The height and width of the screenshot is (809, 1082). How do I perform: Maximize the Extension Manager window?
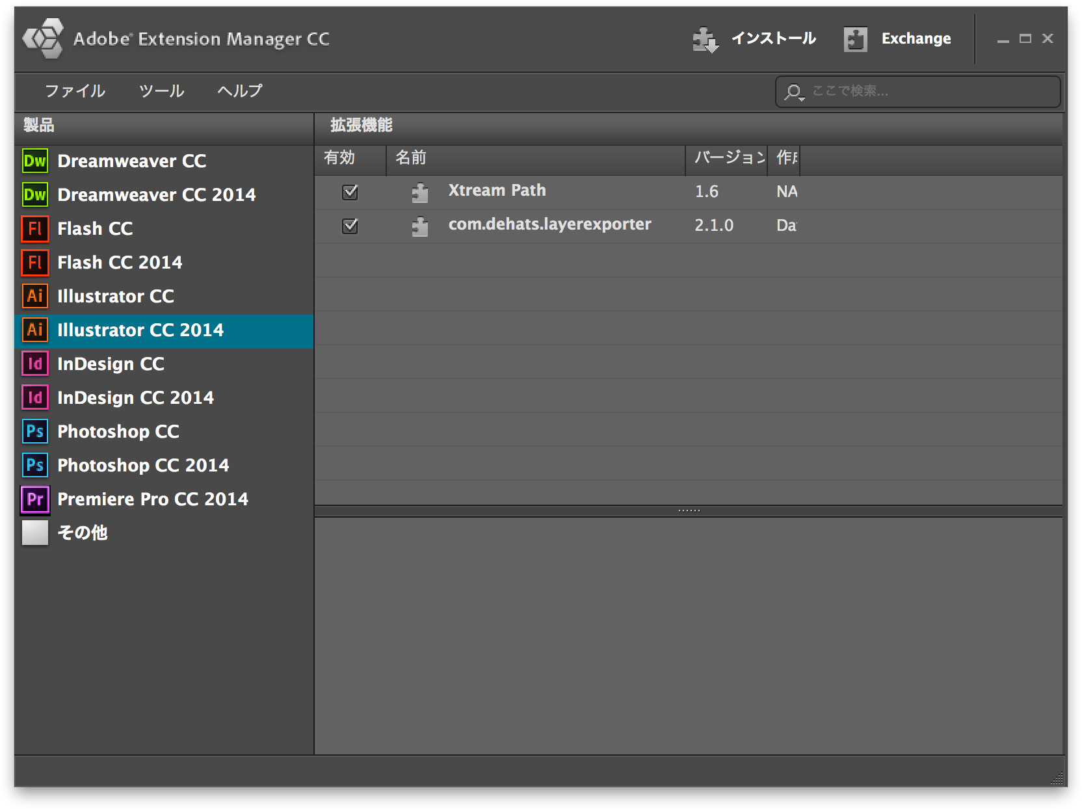point(1025,39)
